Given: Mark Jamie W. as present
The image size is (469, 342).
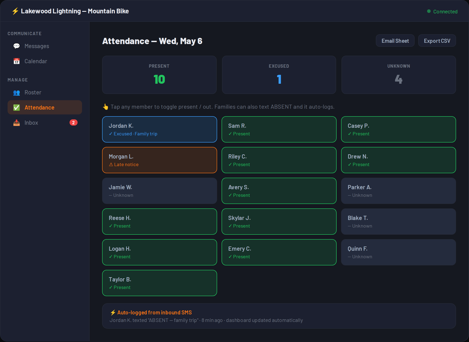Looking at the screenshot, I should click(x=159, y=191).
